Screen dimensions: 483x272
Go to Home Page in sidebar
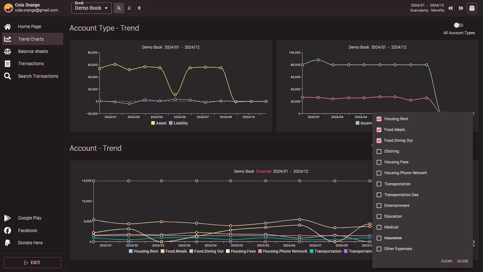29,27
